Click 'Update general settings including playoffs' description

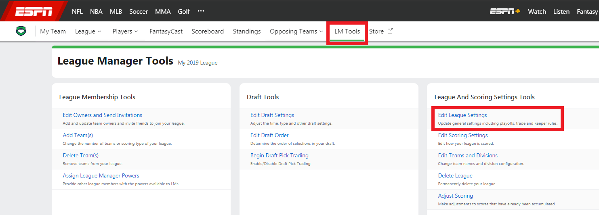coord(498,123)
